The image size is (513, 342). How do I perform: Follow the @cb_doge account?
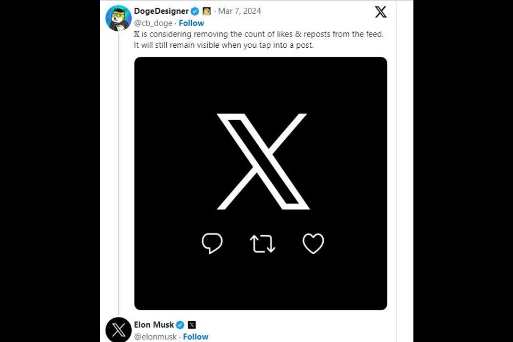[191, 23]
